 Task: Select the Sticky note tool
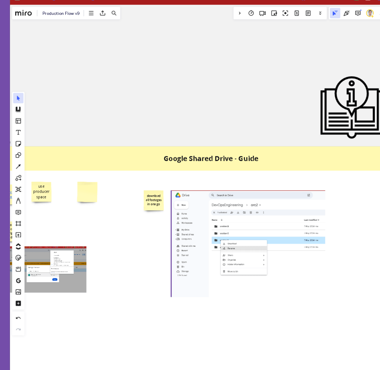pyautogui.click(x=18, y=144)
